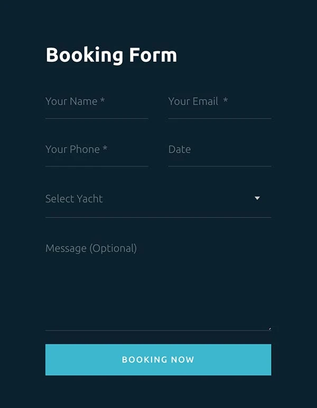Click the "Message (Optional)" placeholder text
The height and width of the screenshot is (408, 317).
91,248
